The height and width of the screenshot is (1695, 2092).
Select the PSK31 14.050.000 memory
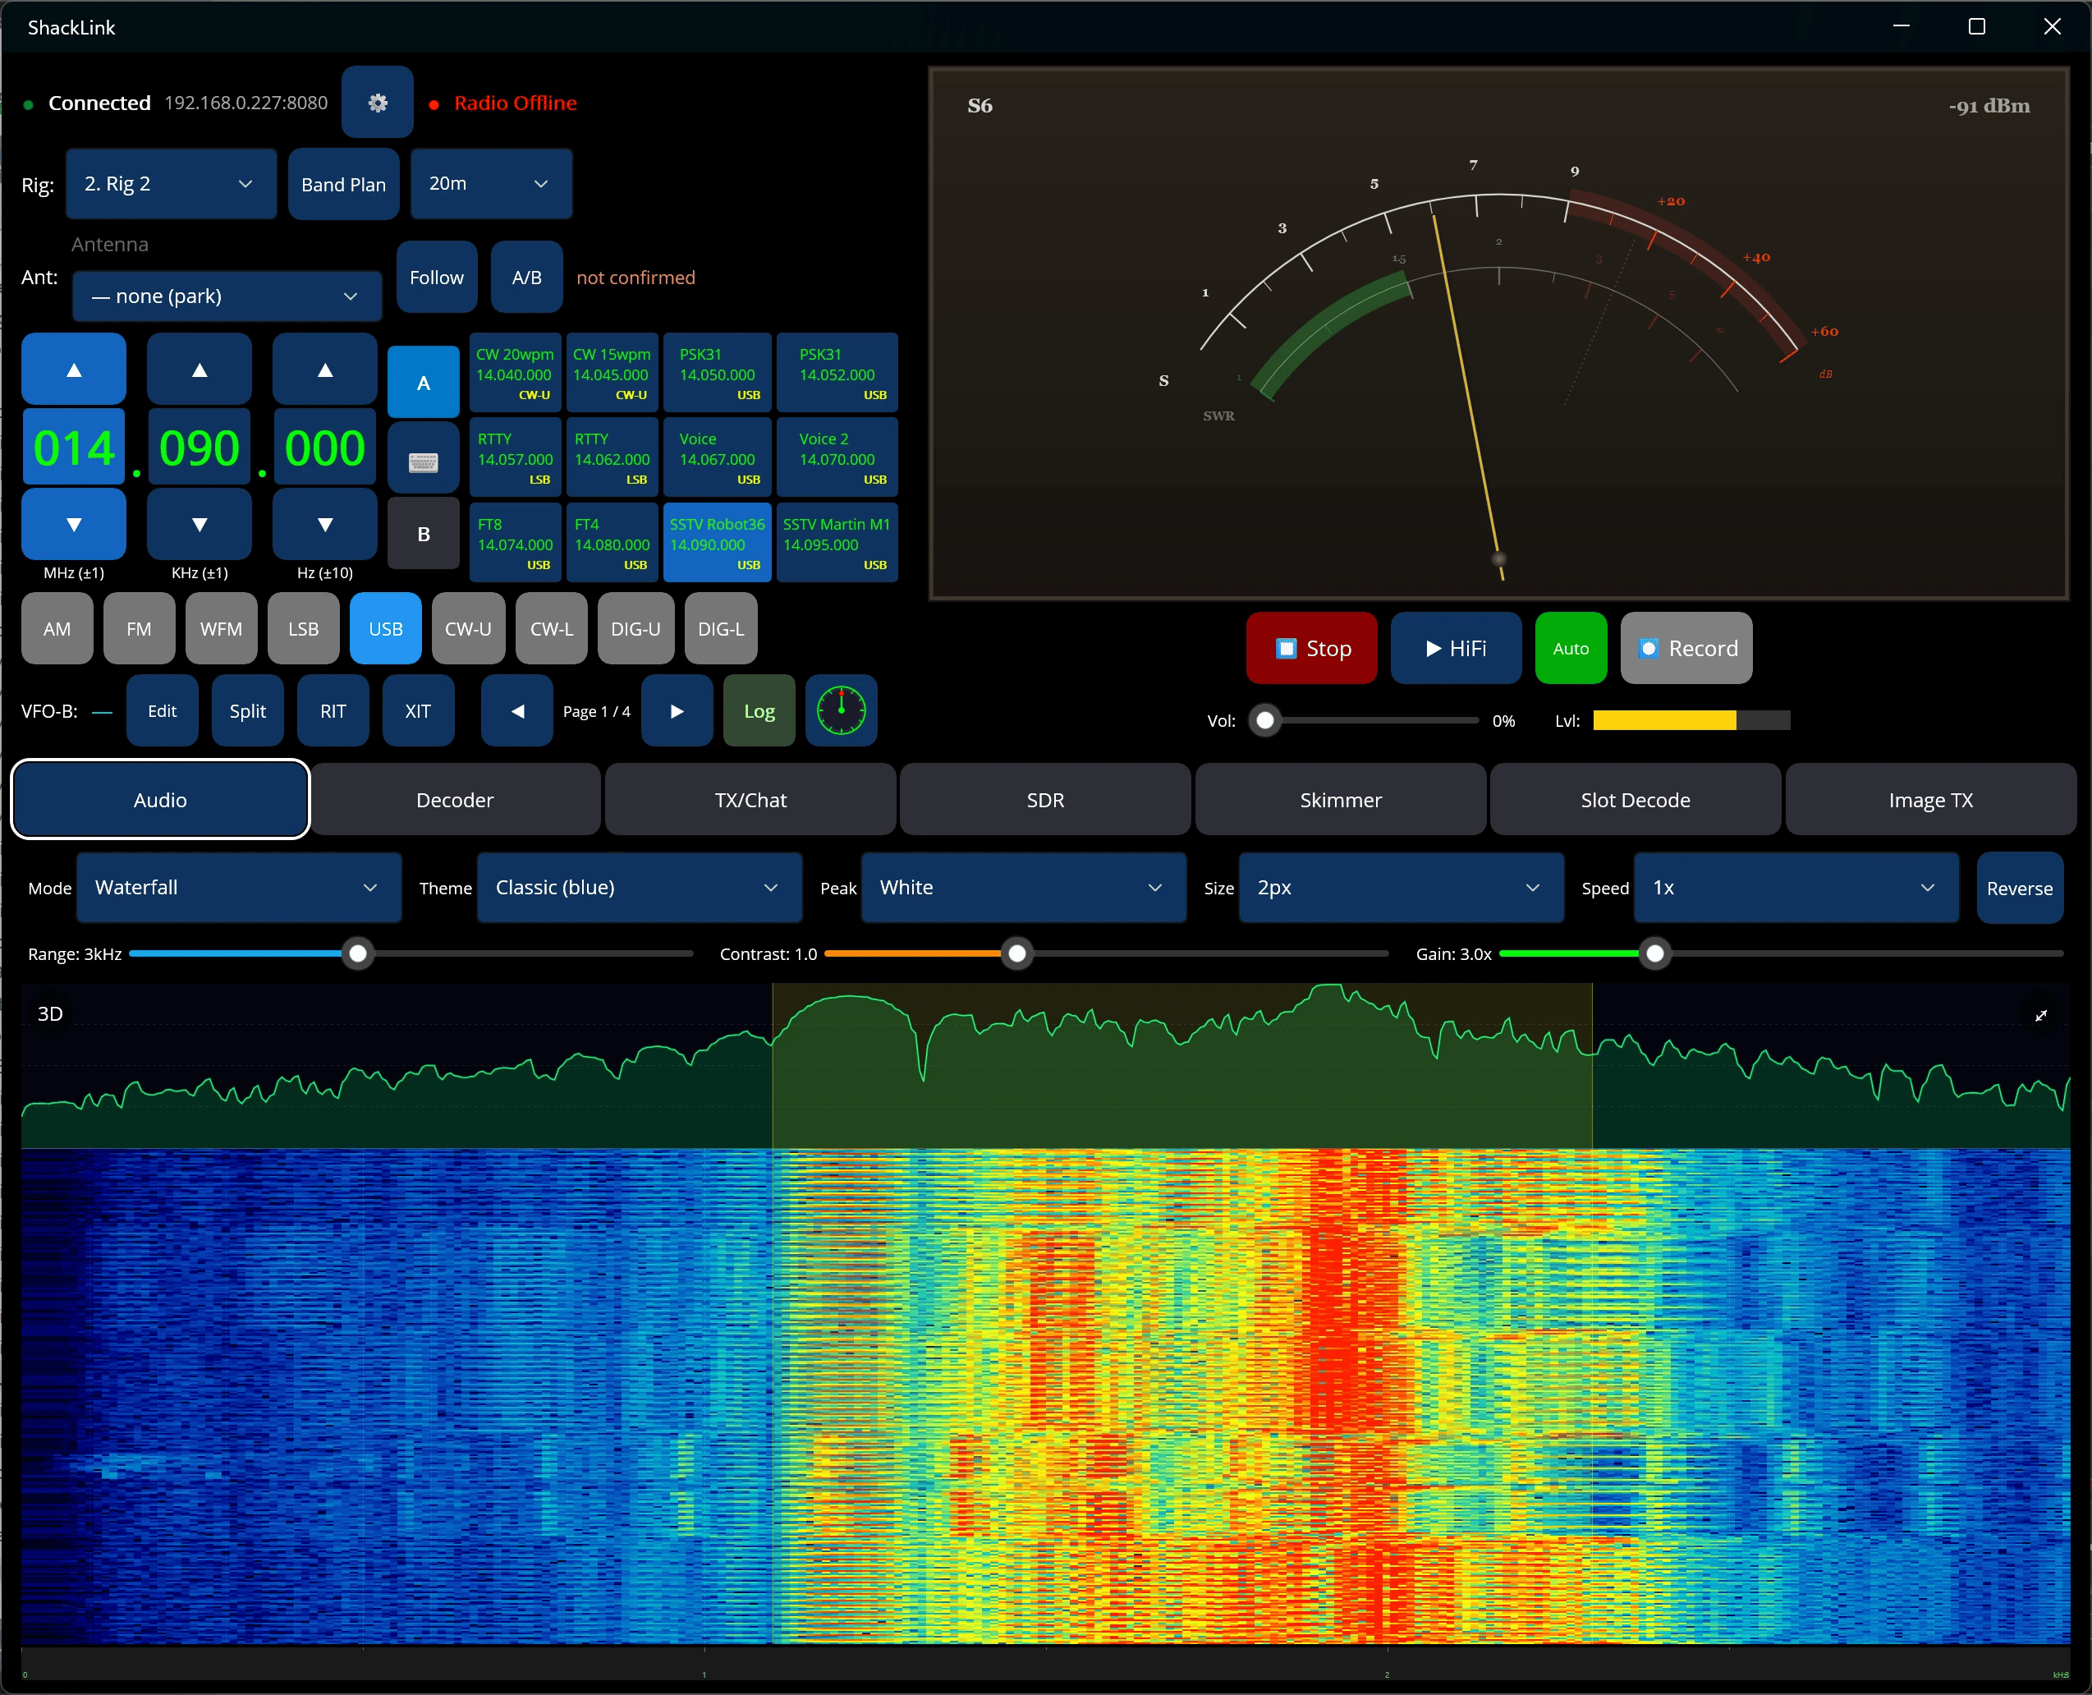point(718,373)
